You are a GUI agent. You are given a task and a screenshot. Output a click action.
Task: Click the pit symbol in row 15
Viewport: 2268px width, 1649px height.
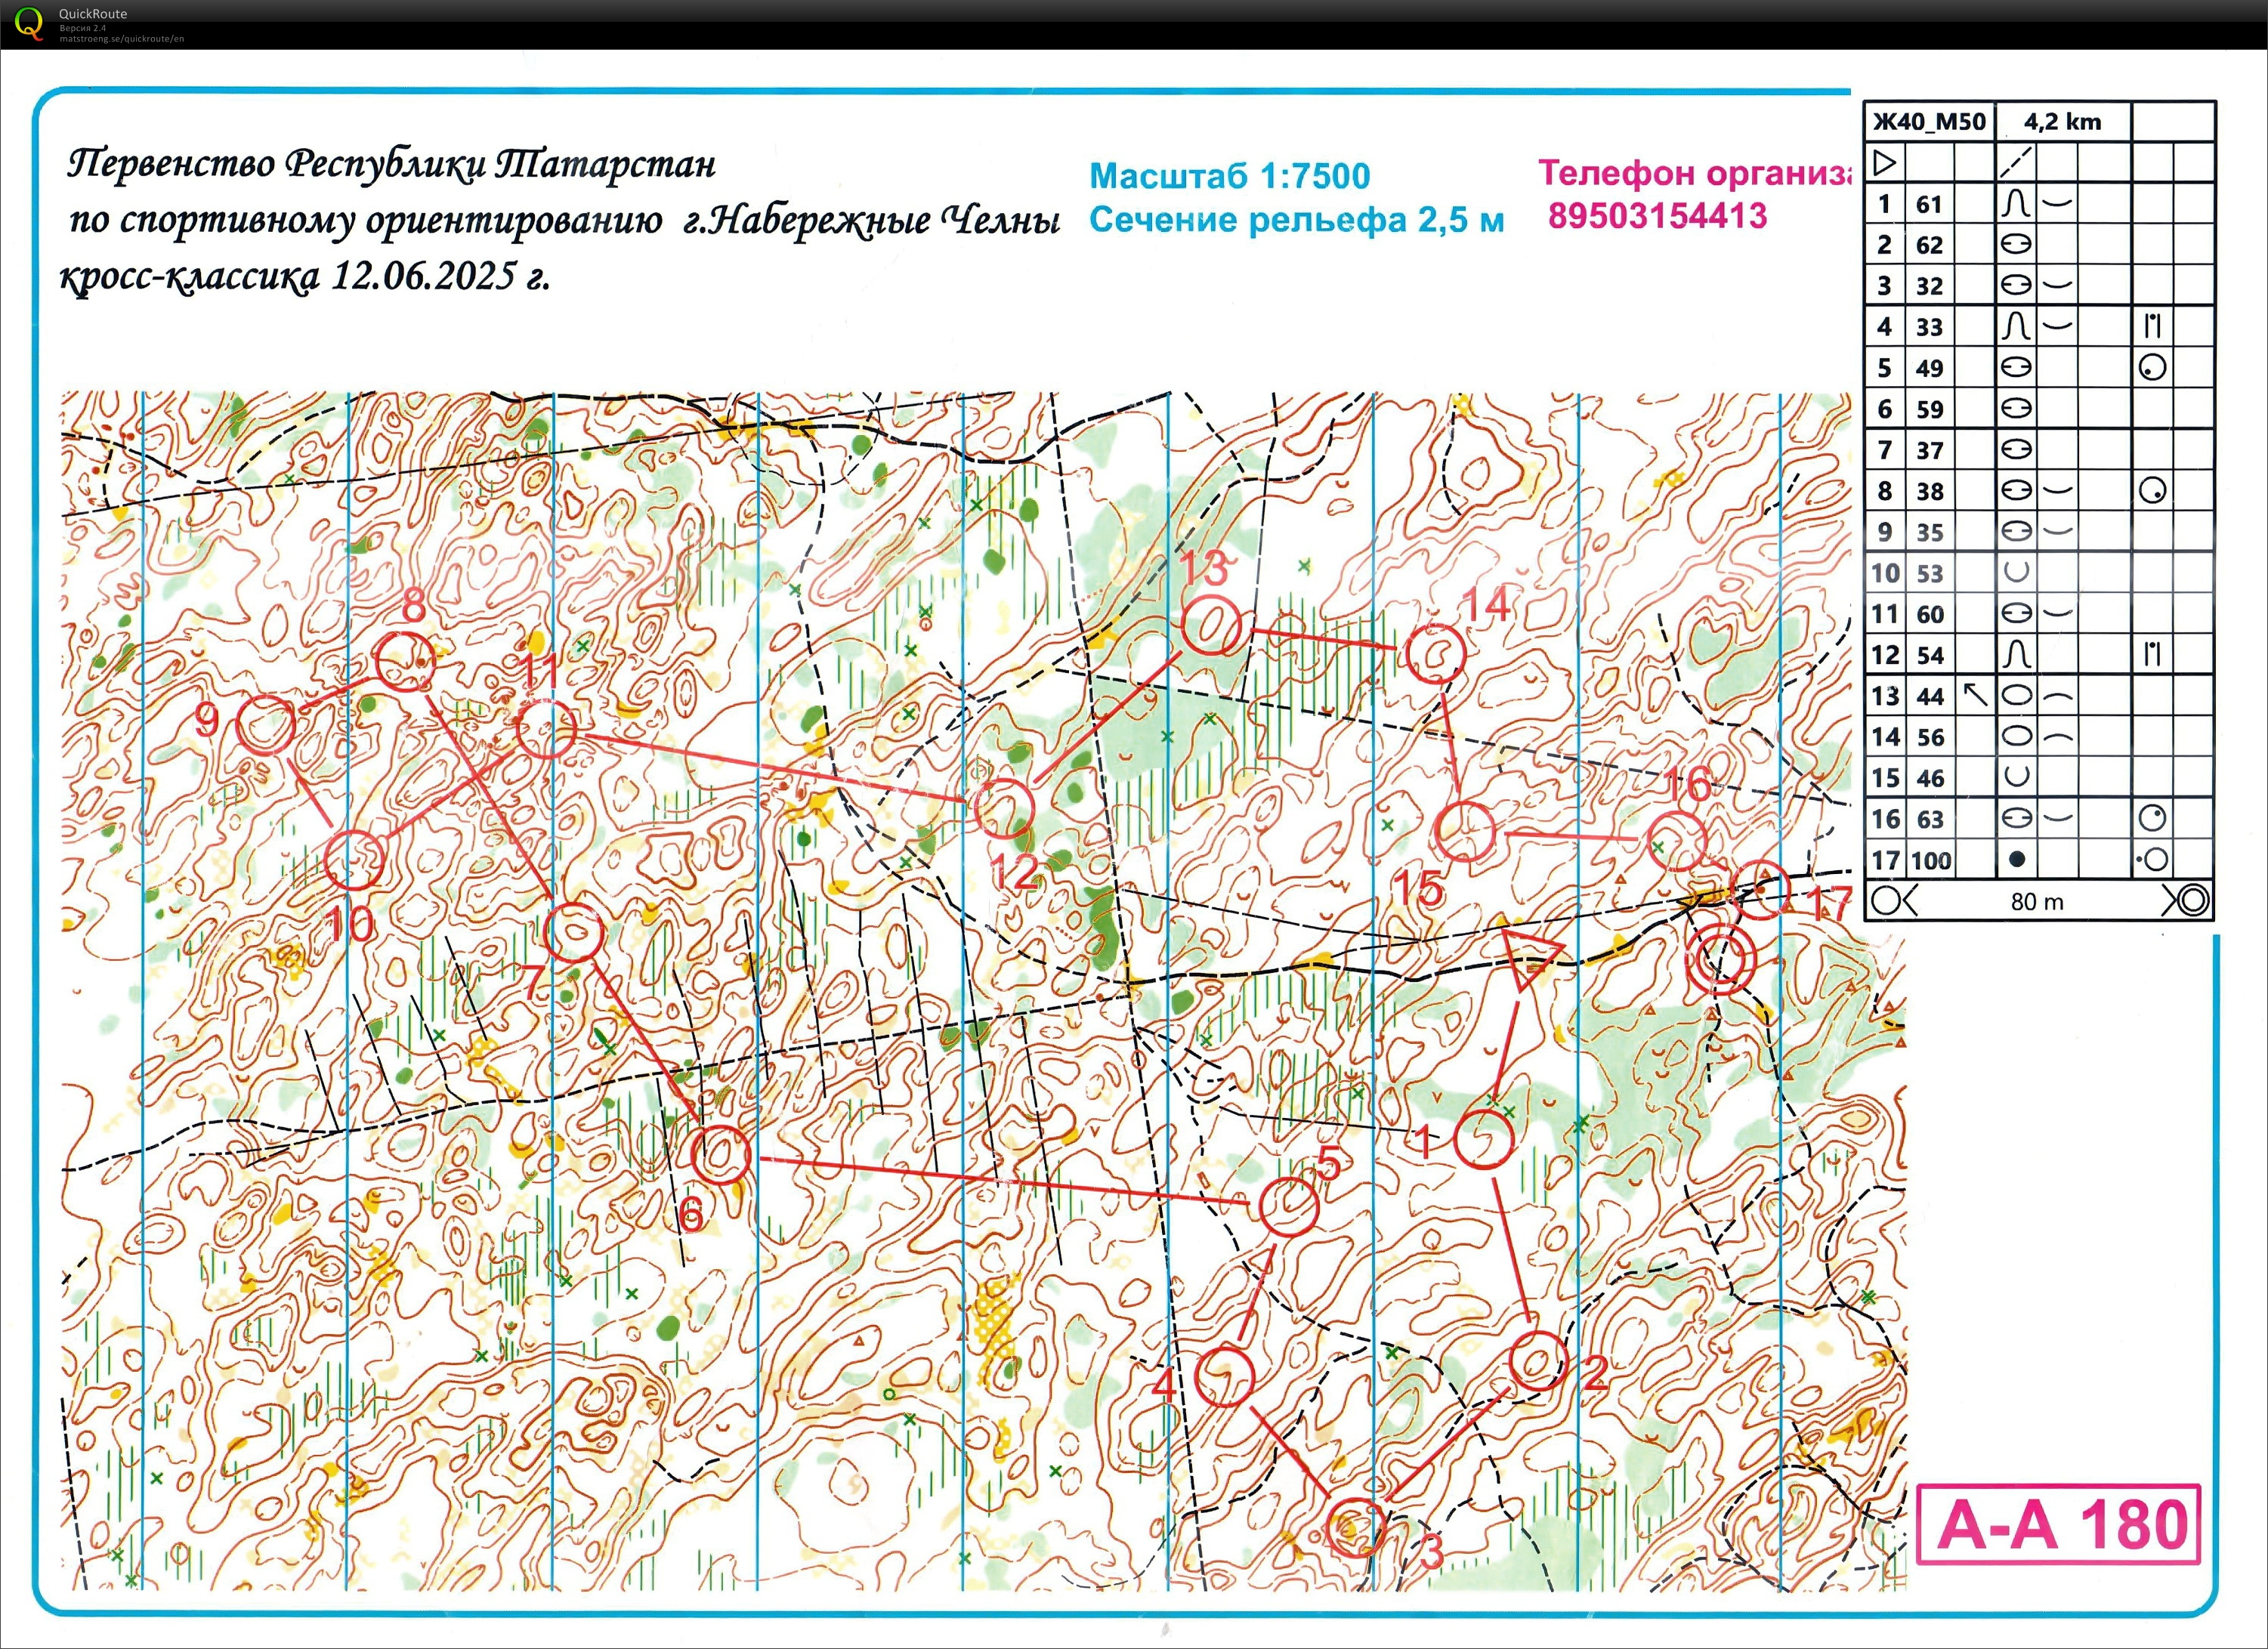2016,777
